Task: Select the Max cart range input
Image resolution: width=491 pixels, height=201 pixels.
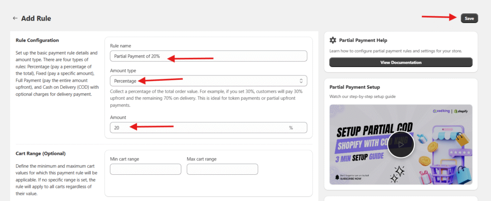Action: pyautogui.click(x=222, y=169)
